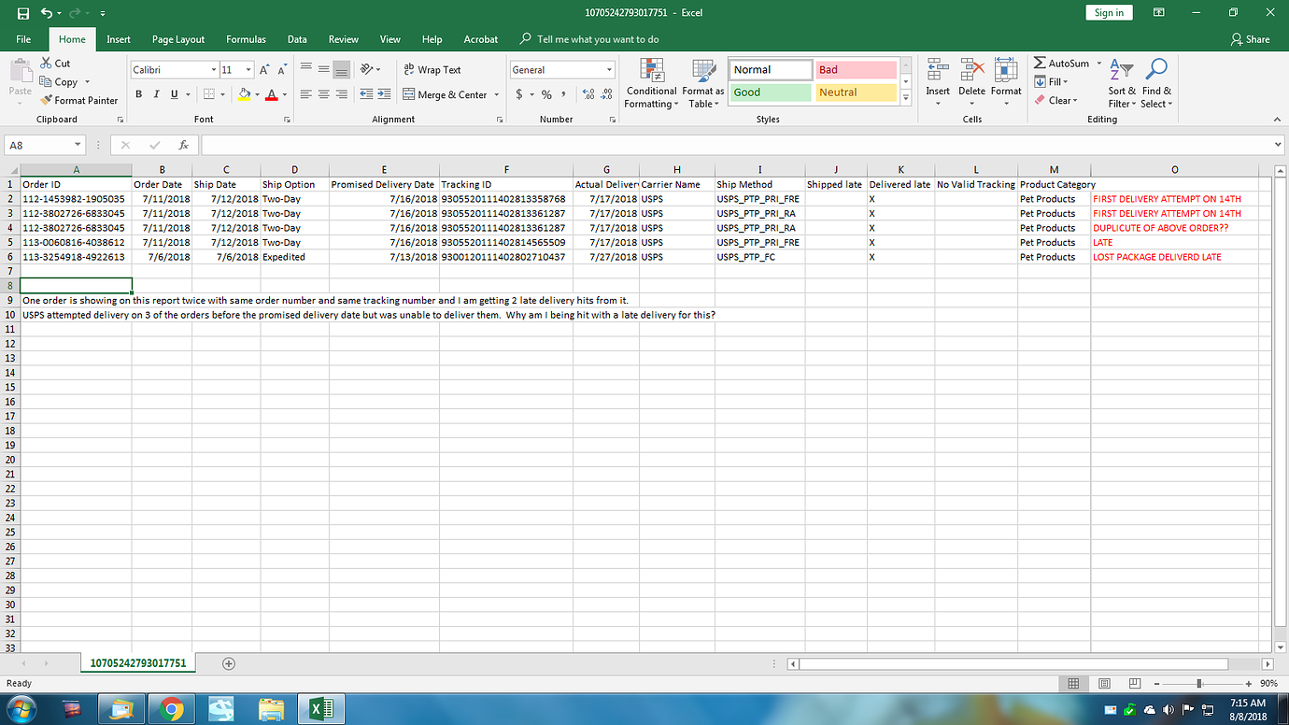Image resolution: width=1289 pixels, height=725 pixels.
Task: Click the Share button
Action: pos(1251,39)
